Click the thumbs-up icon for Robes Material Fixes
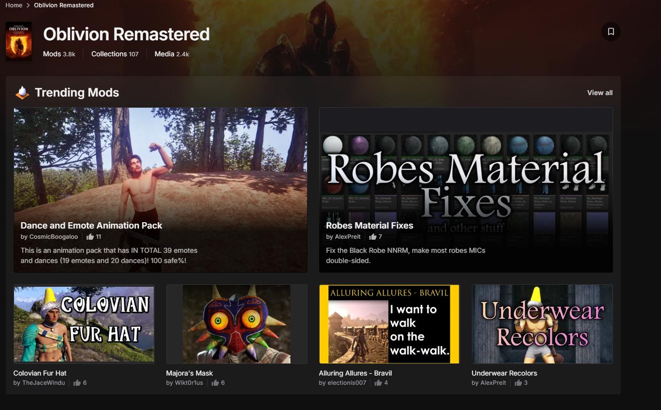 [x=372, y=237]
